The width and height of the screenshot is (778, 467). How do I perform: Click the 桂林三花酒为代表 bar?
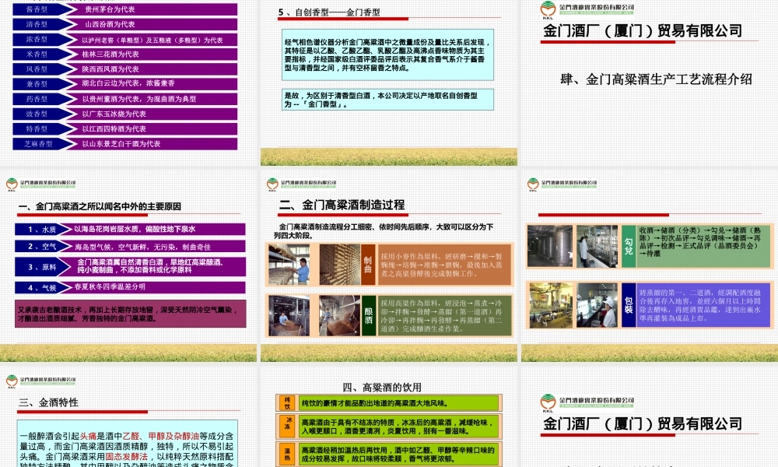[x=154, y=54]
